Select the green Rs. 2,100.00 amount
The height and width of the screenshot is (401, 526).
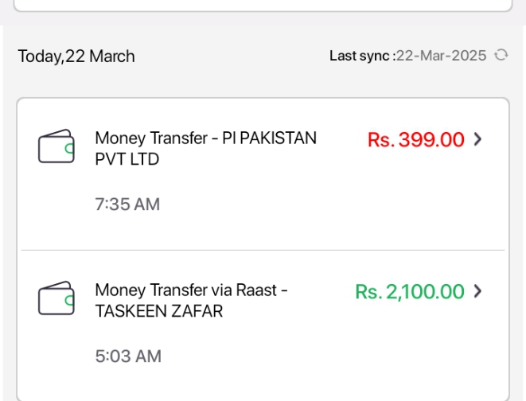click(410, 292)
